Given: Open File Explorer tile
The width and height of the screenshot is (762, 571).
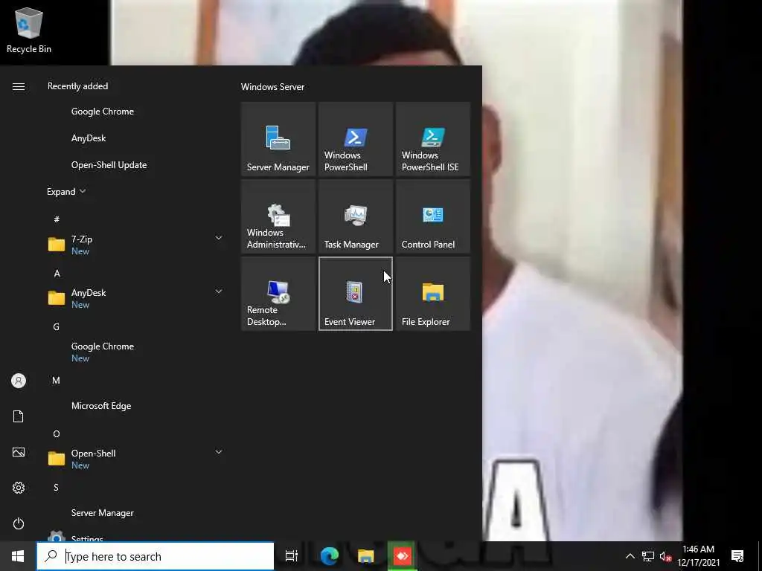Looking at the screenshot, I should click(x=433, y=294).
